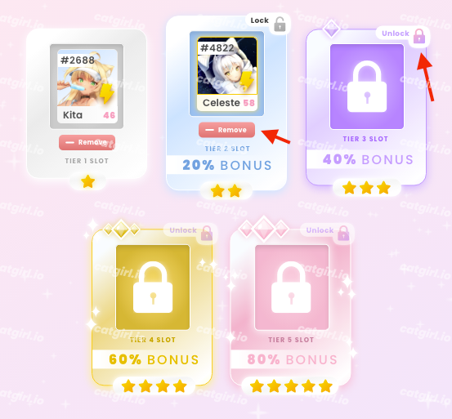Screen dimensions: 452x419
Task: Toggle the Lock label on Tier 2 slot
Action: (259, 20)
